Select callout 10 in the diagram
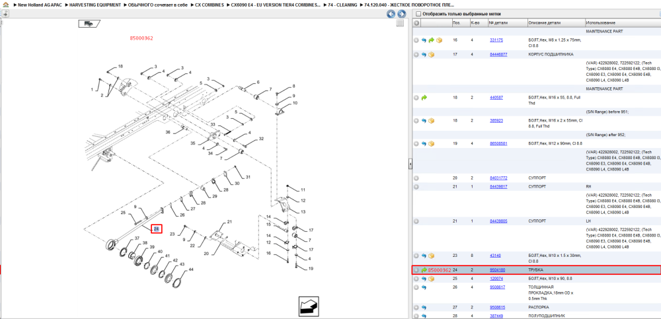The width and height of the screenshot is (661, 319). (295, 103)
